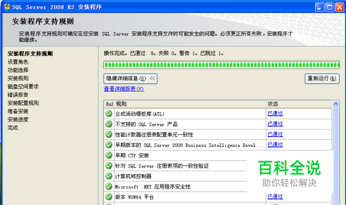Click the rule text 计算机域控制器
The height and width of the screenshot is (205, 346).
point(133,176)
